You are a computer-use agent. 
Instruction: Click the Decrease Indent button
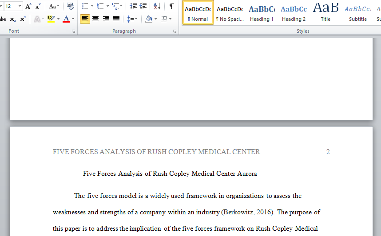pyautogui.click(x=133, y=6)
